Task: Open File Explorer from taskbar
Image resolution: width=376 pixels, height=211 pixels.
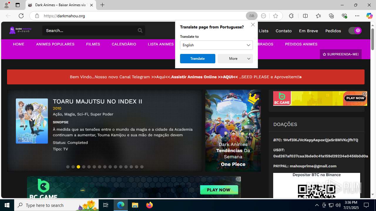Action: (x=135, y=205)
